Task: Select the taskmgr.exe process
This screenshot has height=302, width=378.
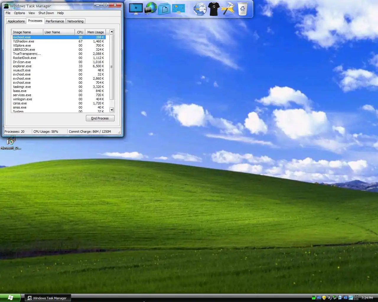Action: 59,87
